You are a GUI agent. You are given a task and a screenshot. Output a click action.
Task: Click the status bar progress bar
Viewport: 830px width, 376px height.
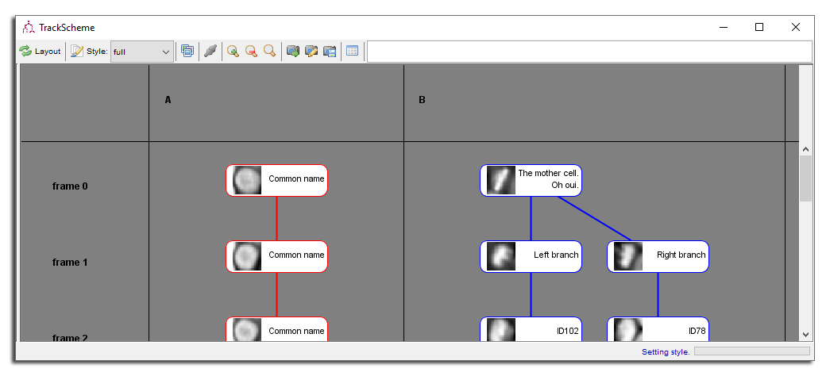[x=751, y=351]
